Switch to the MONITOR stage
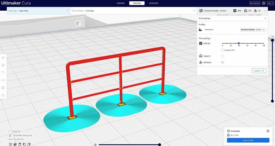 [154, 3]
